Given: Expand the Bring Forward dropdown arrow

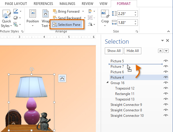Looking at the screenshot, I should click(x=83, y=11).
